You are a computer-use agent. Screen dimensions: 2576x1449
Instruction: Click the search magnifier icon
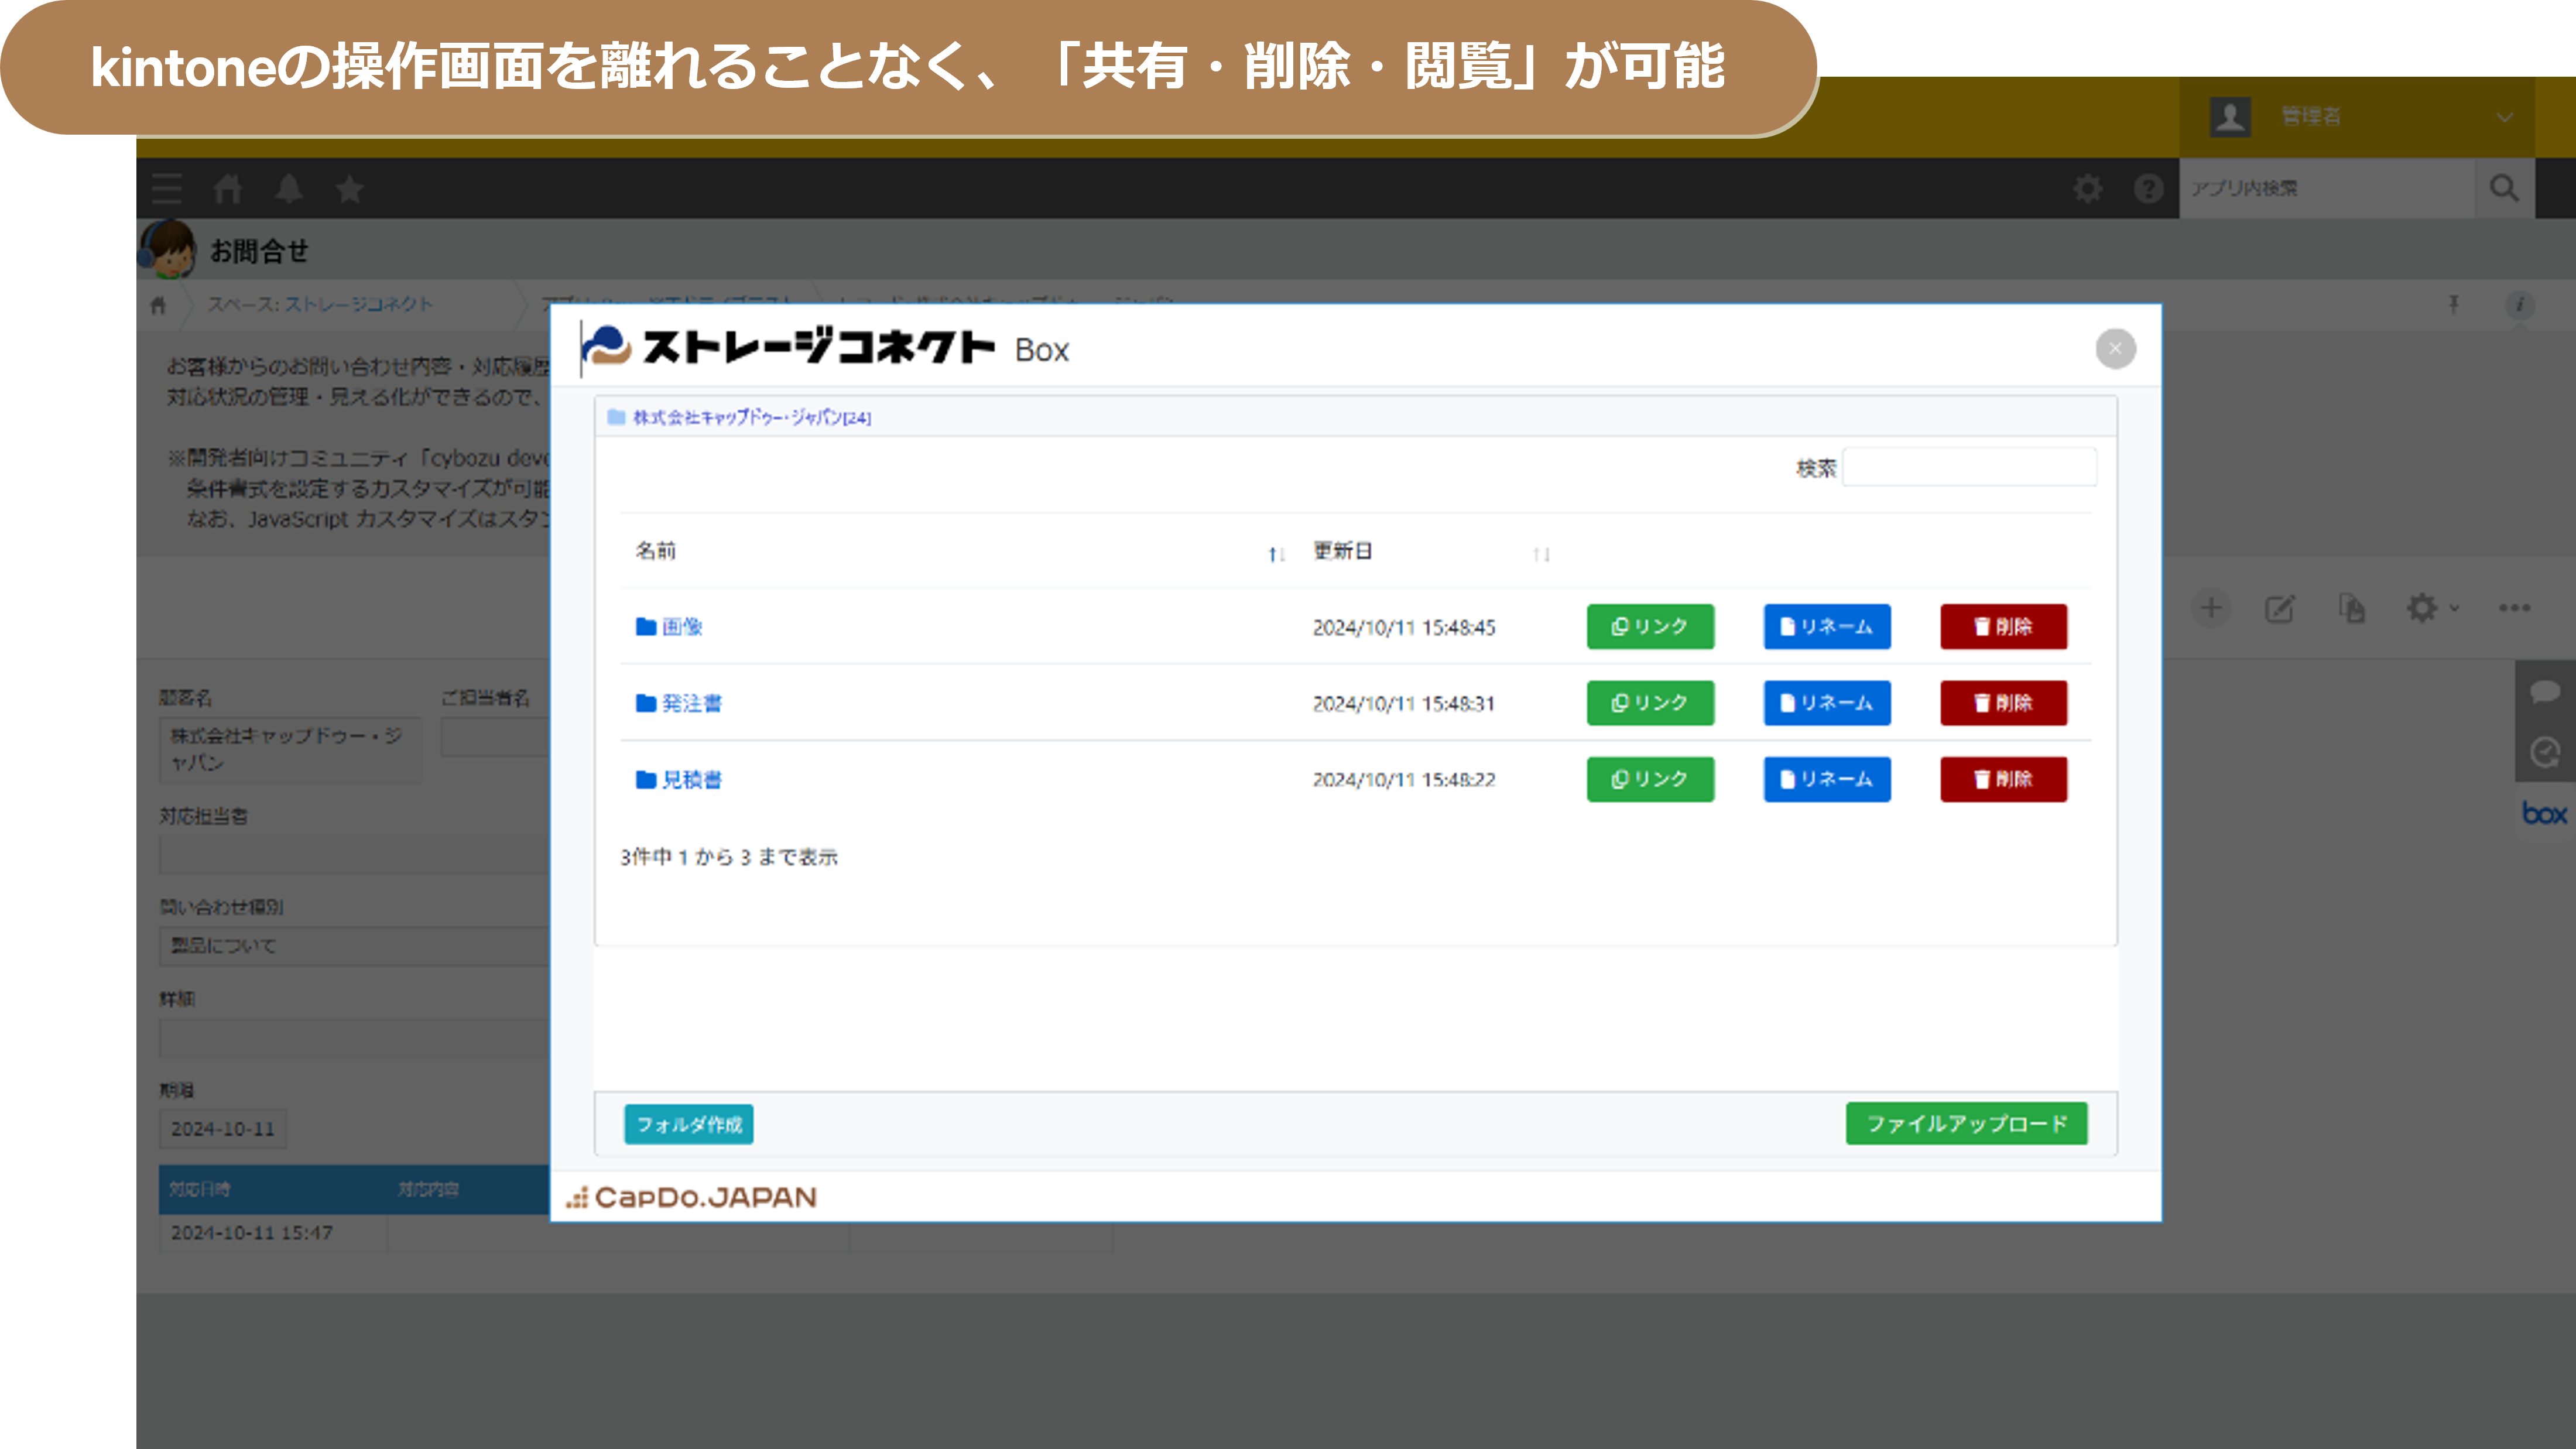2504,188
